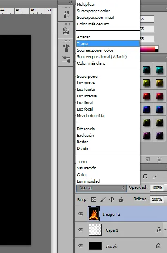The image size is (167, 253).
Task: Choose Trama blend mode
Action: click(108, 43)
